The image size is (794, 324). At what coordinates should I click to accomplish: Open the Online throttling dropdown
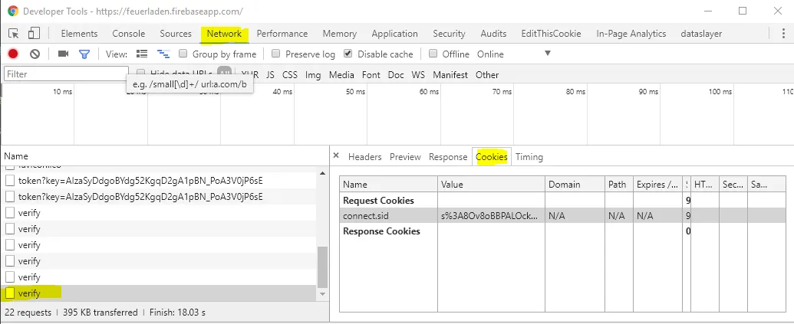(x=547, y=54)
